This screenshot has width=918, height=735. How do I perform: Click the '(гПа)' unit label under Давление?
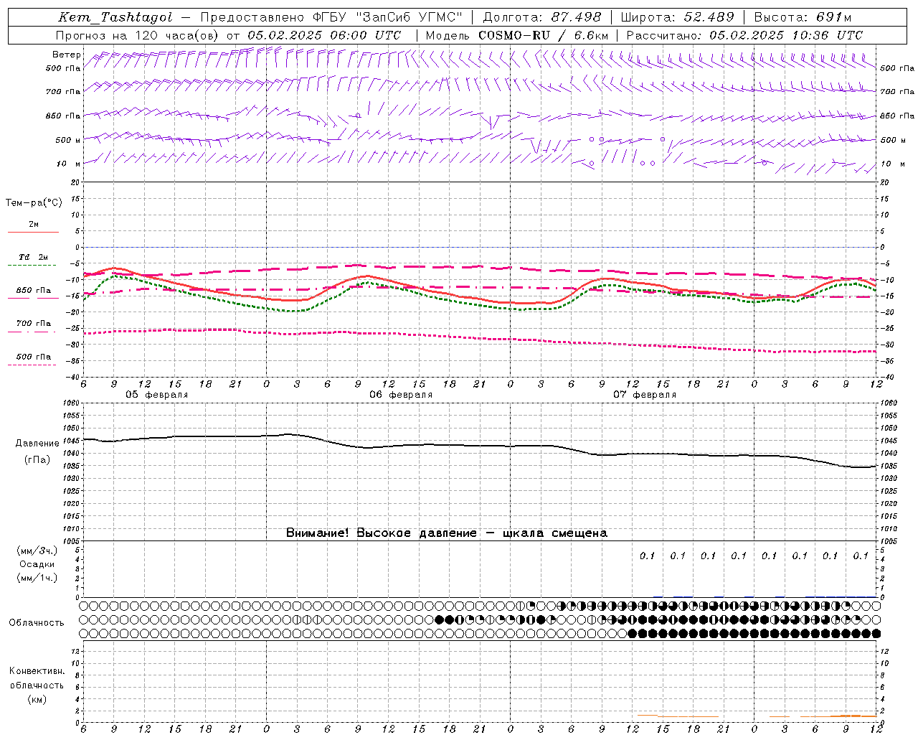tap(37, 460)
